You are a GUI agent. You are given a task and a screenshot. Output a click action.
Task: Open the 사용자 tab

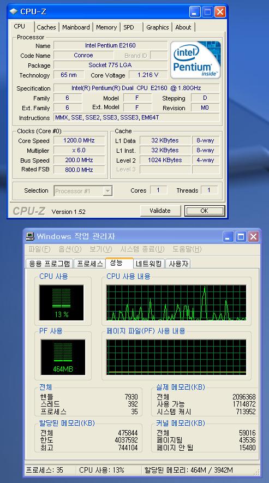[178, 264]
